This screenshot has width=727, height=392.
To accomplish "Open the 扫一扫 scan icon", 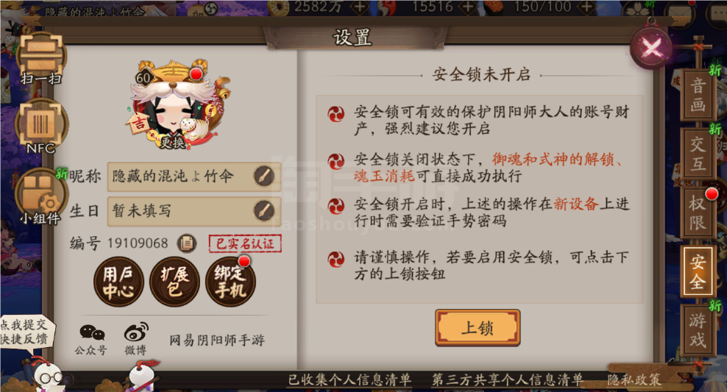I will [x=40, y=58].
